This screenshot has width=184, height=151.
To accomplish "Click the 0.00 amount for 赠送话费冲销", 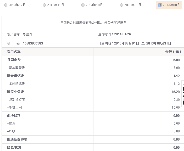I will coord(177,139).
